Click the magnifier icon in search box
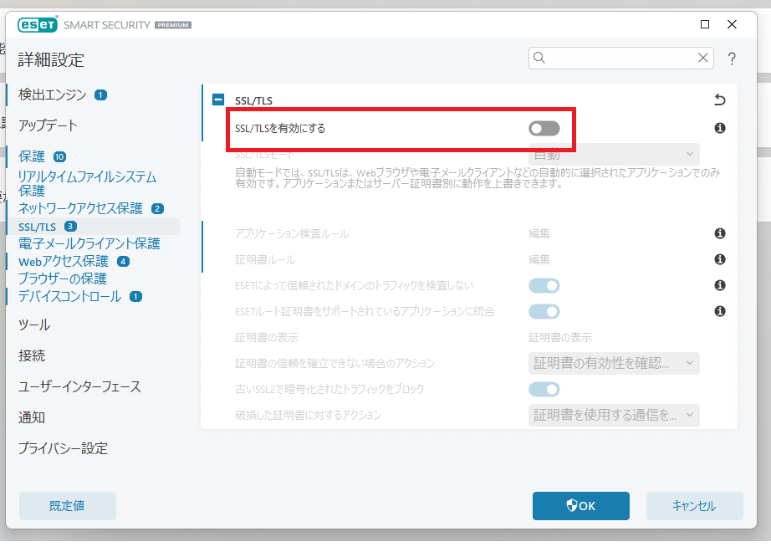 click(539, 58)
